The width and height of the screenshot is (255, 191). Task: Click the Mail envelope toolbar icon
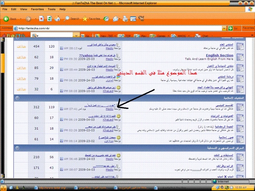coord(115,19)
